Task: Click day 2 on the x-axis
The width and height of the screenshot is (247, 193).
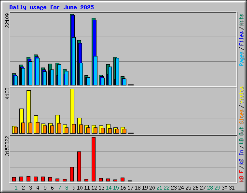Action: [23, 188]
